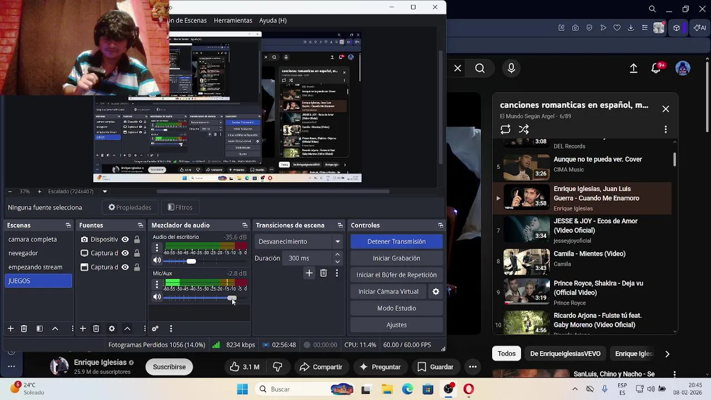Open Ajustes in OBS controls
Viewport: 711px width, 400px height.
tap(397, 325)
